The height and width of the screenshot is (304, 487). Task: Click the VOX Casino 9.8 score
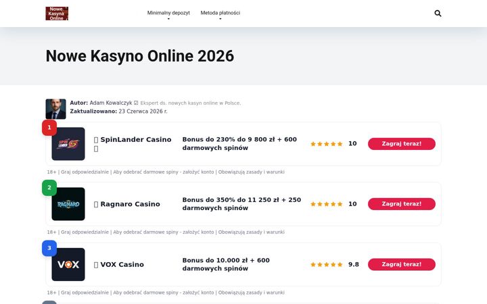(x=354, y=265)
